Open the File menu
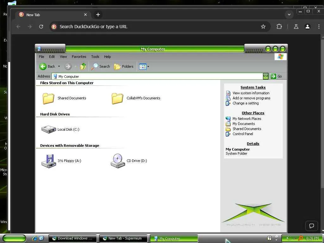The height and width of the screenshot is (243, 324). tap(41, 57)
